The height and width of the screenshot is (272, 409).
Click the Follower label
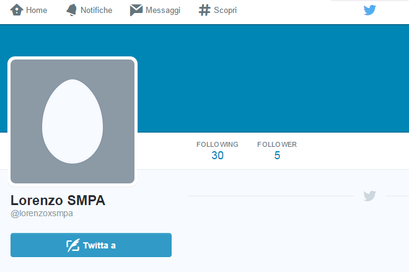tap(277, 144)
